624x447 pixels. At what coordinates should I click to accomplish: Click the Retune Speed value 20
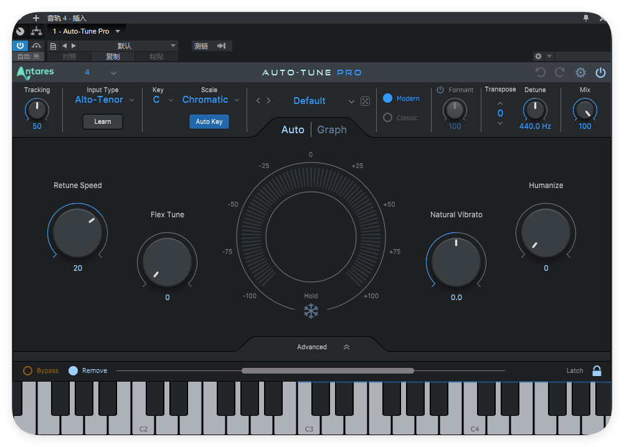coord(78,268)
